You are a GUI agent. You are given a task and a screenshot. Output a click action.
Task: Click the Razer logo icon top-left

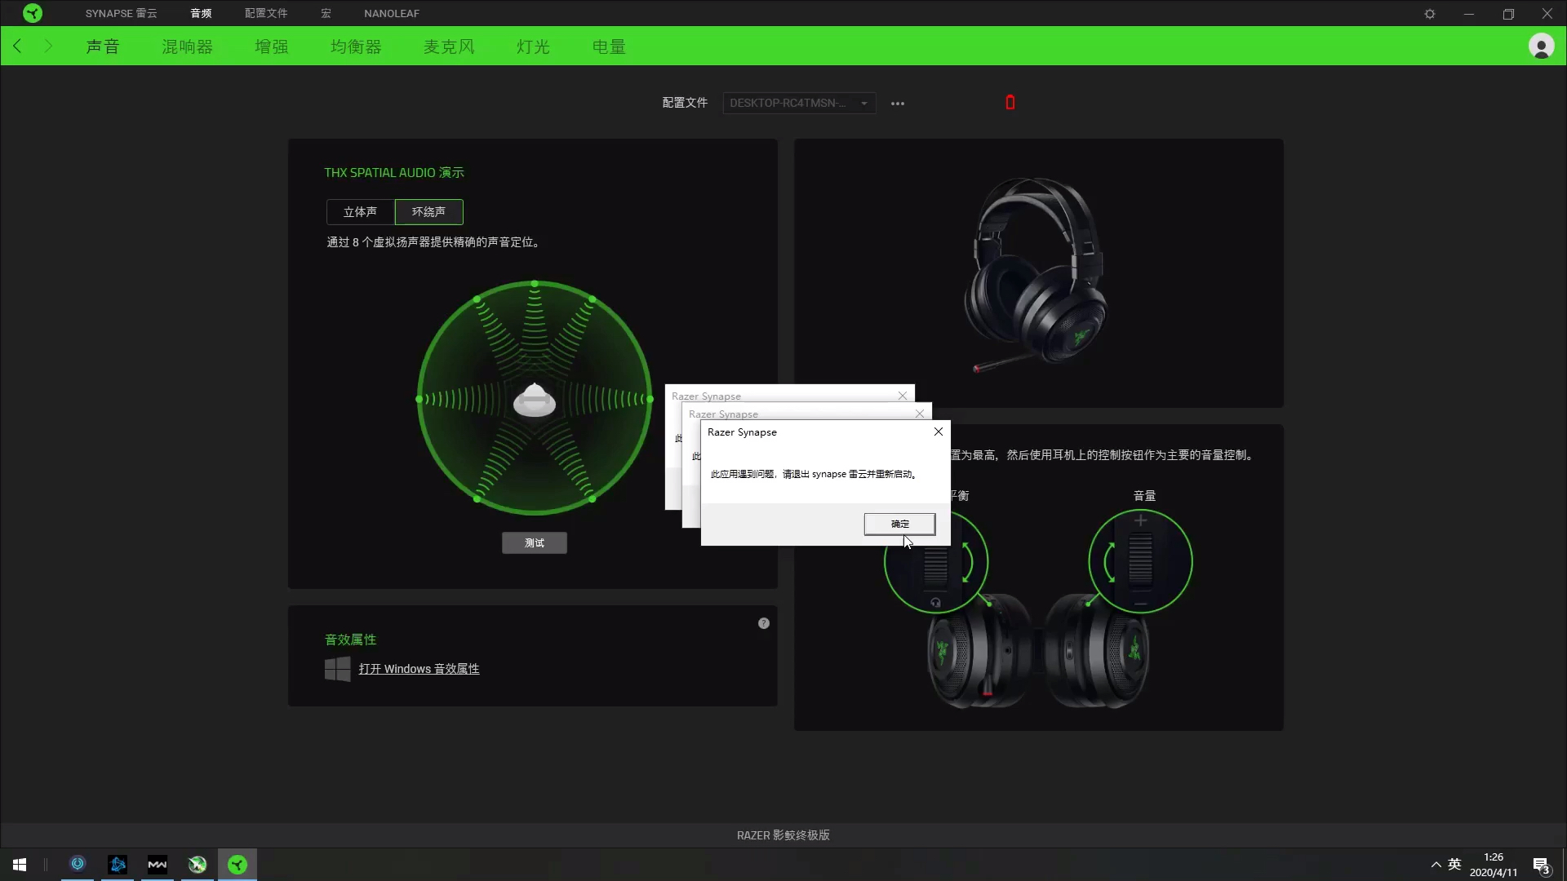click(x=33, y=13)
